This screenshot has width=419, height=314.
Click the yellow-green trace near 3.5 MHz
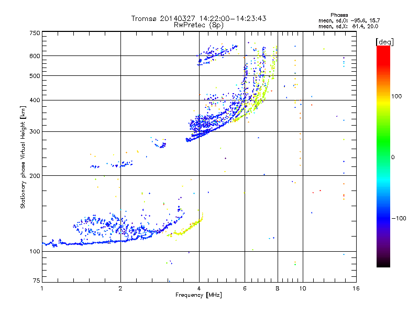coord(185,229)
